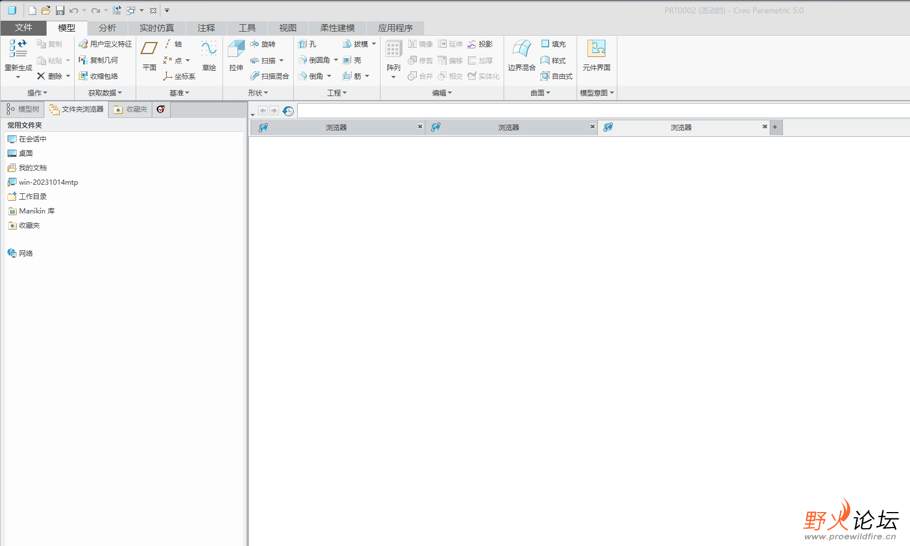Click User-Defined Feature (用户定义特征)
Image resolution: width=910 pixels, height=546 pixels.
(105, 44)
